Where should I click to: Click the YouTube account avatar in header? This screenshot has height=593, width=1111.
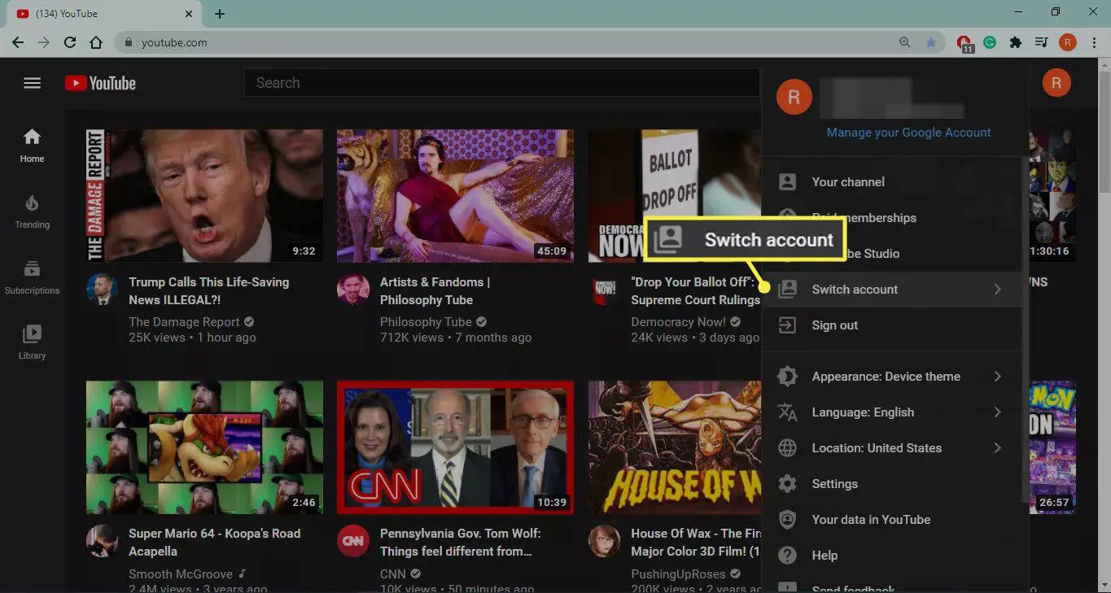pos(1056,83)
